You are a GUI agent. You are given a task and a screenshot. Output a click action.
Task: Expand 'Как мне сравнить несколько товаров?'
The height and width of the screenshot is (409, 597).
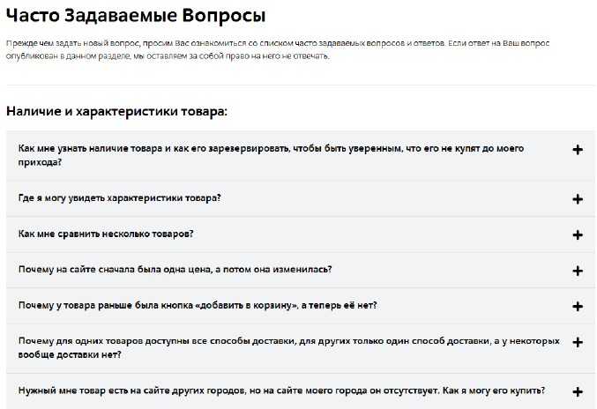pos(300,234)
